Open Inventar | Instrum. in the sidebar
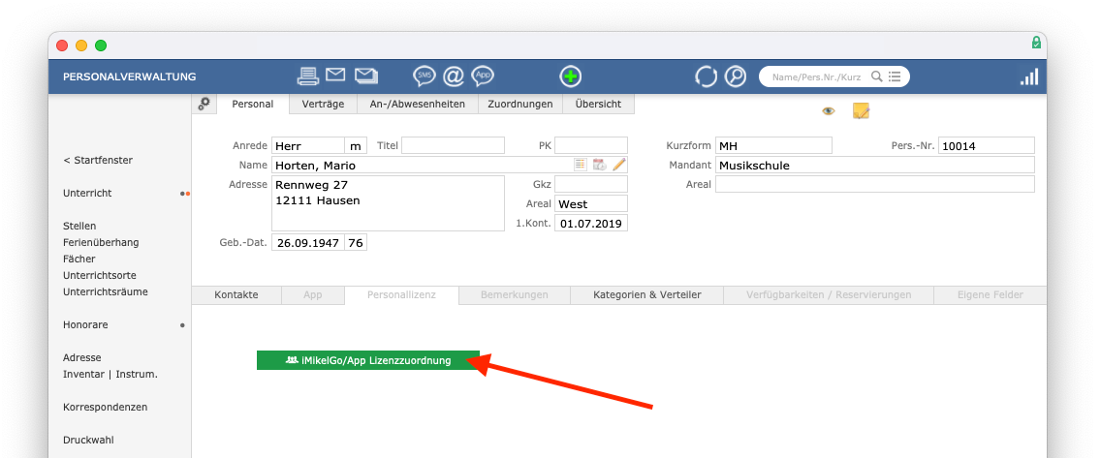Screen dimensions: 1101x458 [x=110, y=374]
